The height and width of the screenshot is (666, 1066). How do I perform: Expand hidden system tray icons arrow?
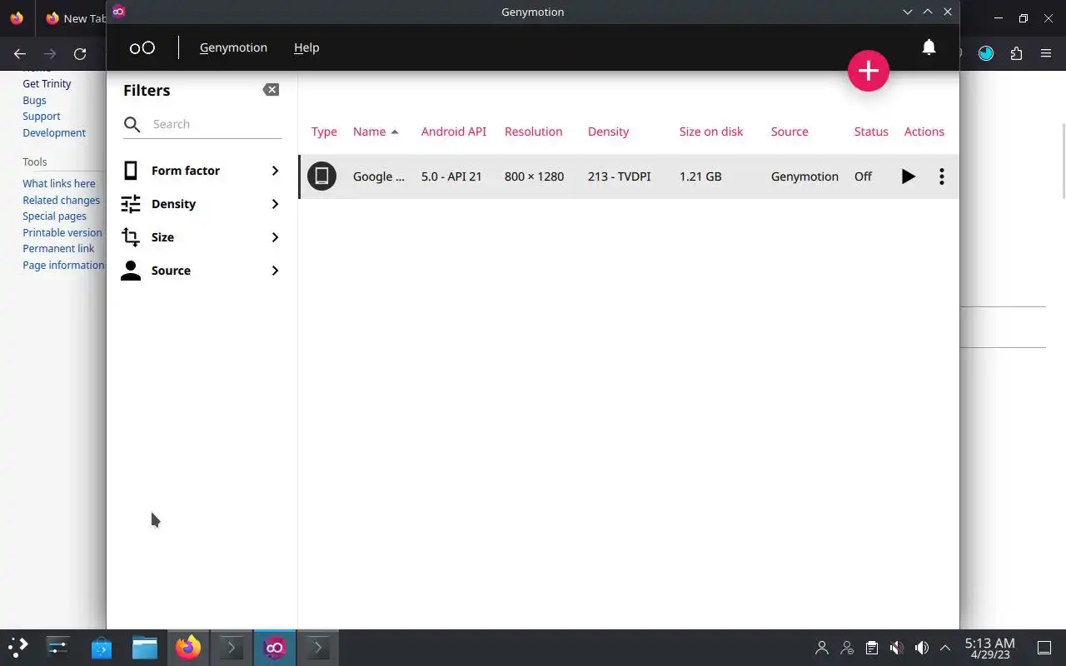point(945,648)
